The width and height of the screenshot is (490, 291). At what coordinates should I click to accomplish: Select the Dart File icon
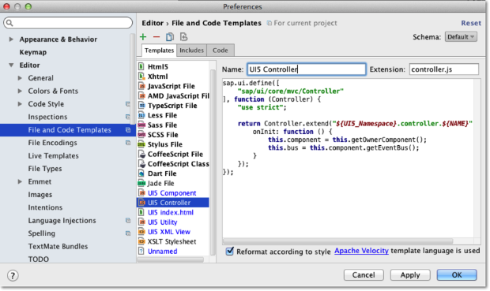coord(141,173)
